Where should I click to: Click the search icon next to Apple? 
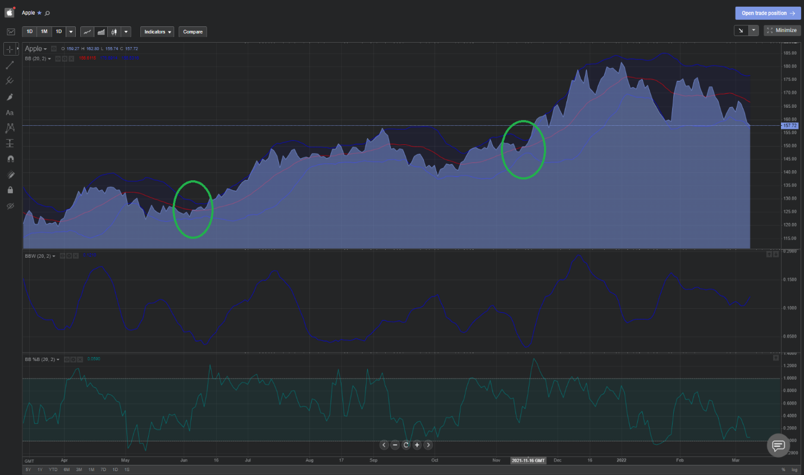tap(48, 13)
